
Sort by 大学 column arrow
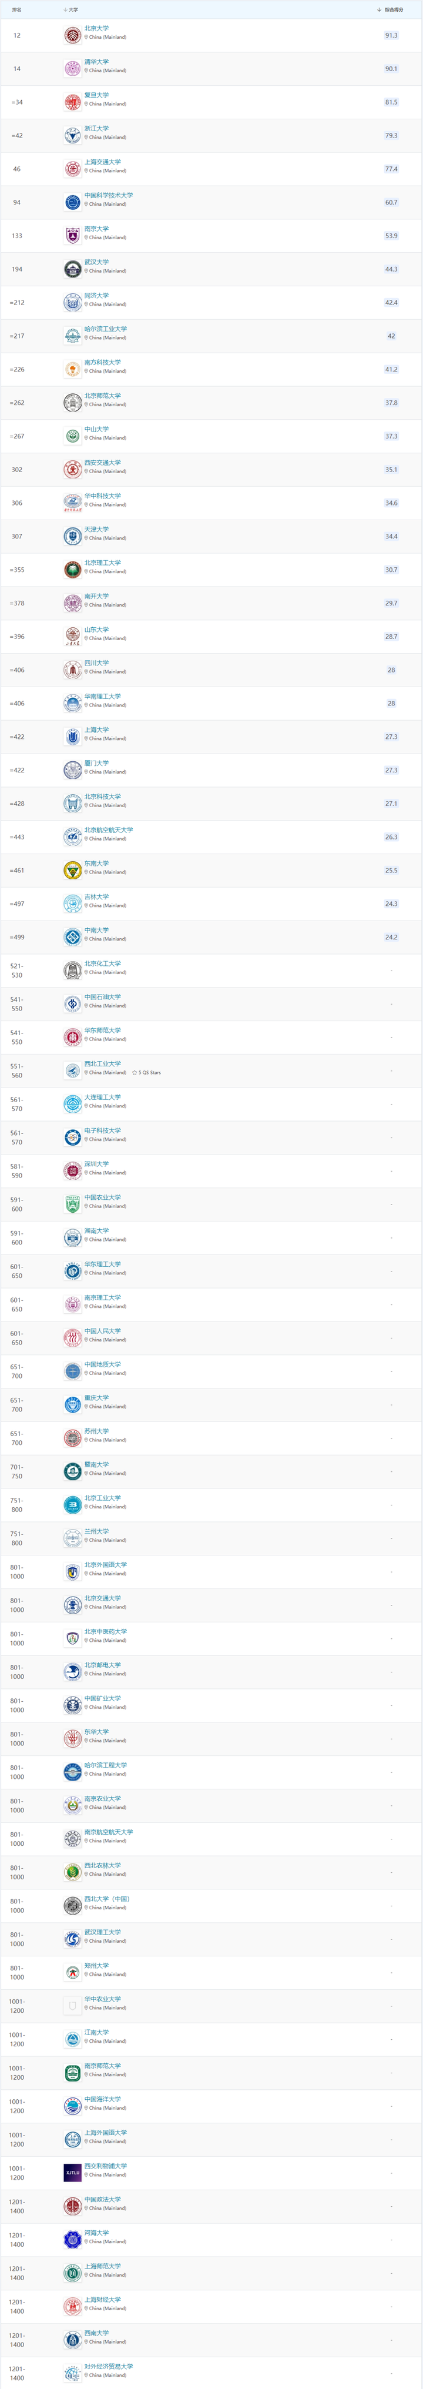click(x=65, y=9)
